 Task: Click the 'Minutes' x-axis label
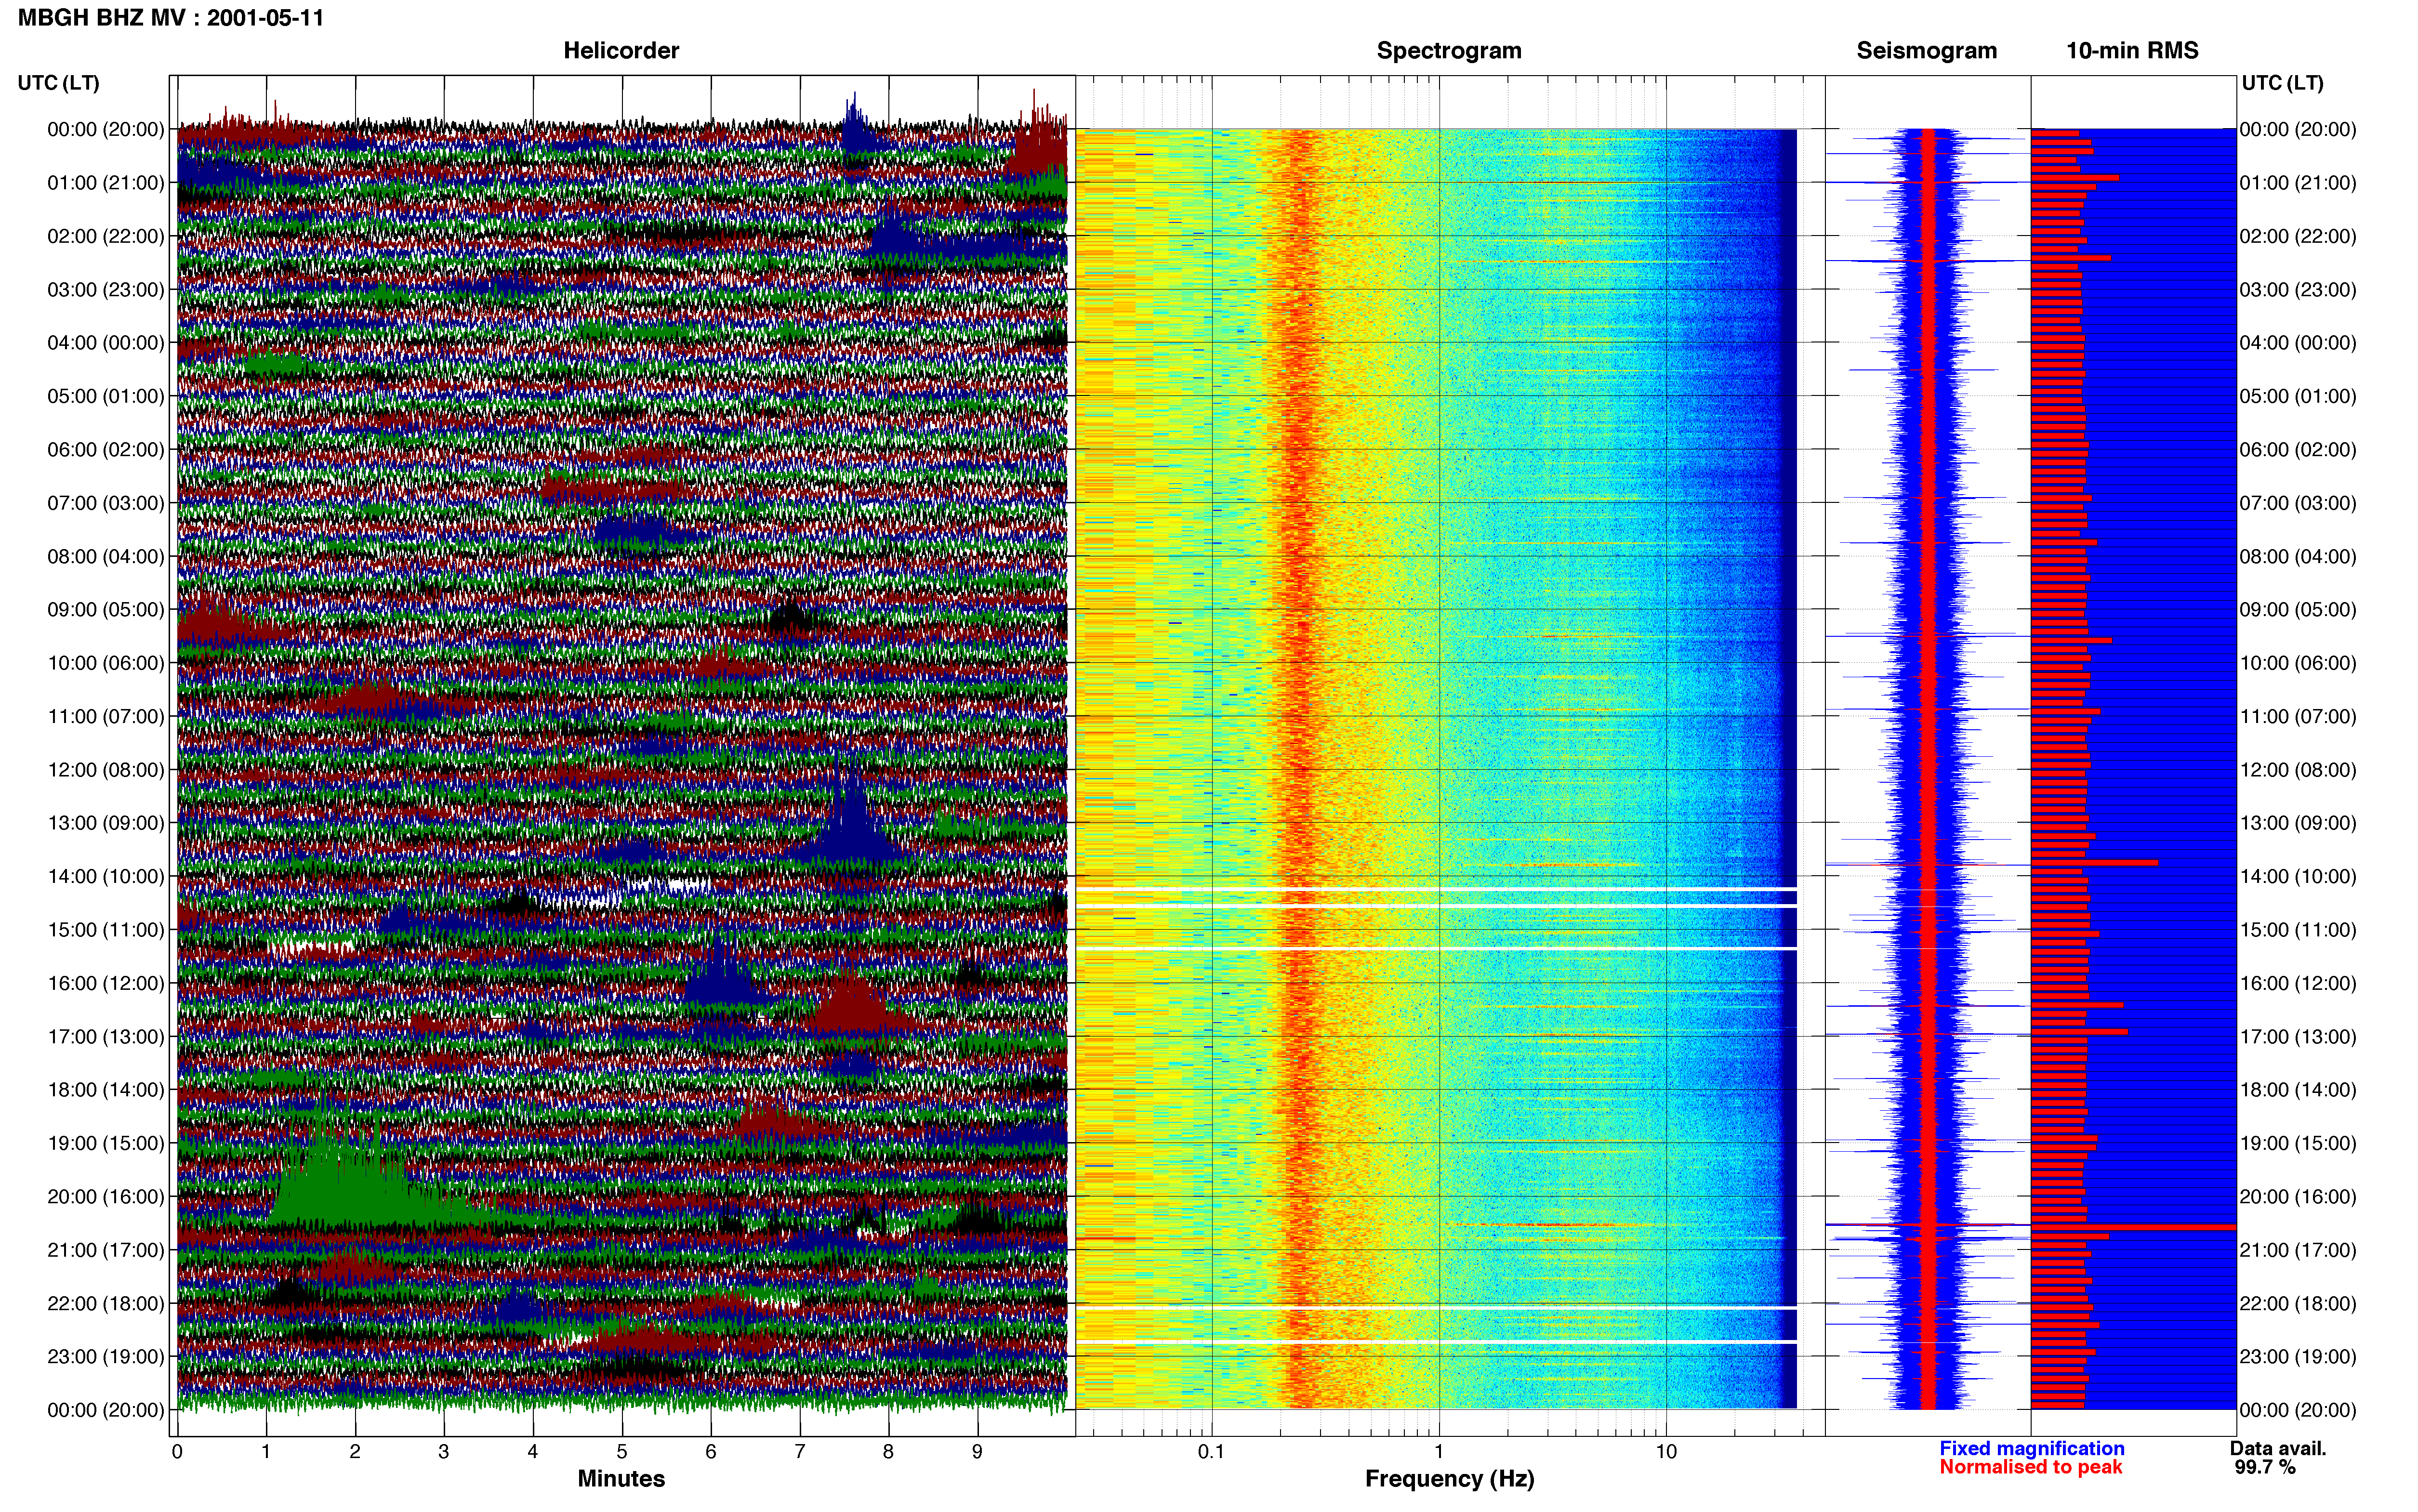coord(621,1478)
